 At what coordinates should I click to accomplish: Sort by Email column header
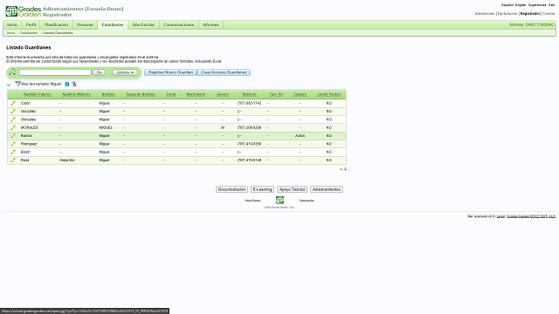(x=171, y=94)
